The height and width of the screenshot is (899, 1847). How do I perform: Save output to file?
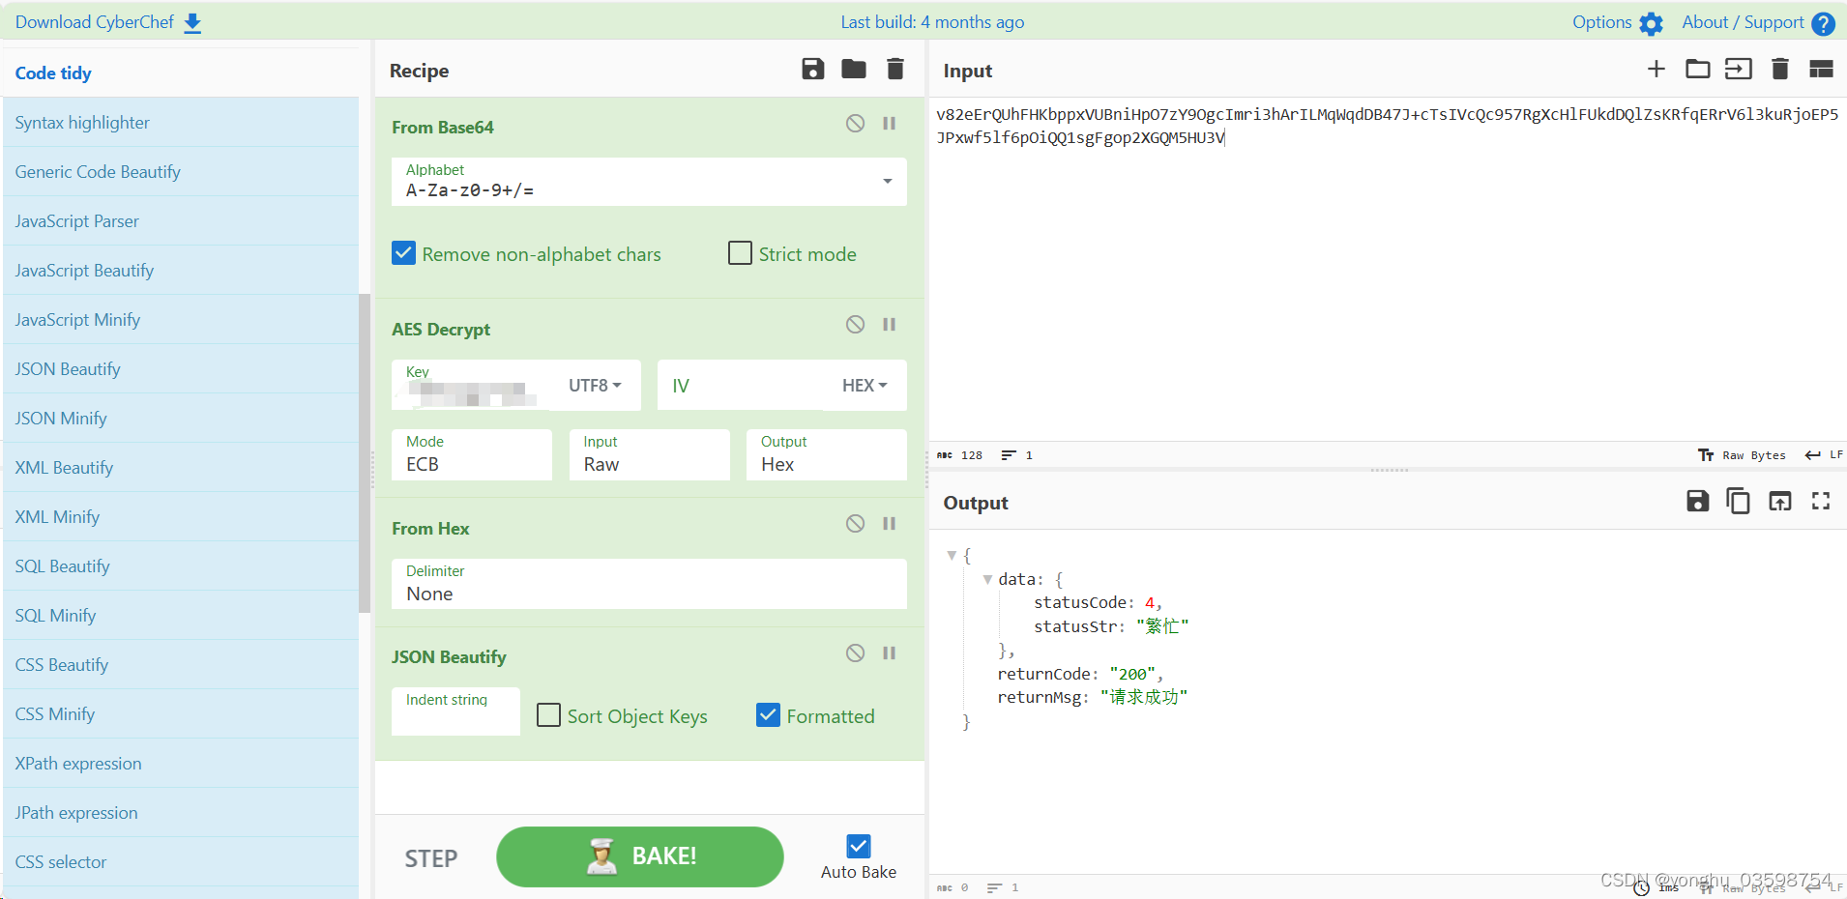1698,501
